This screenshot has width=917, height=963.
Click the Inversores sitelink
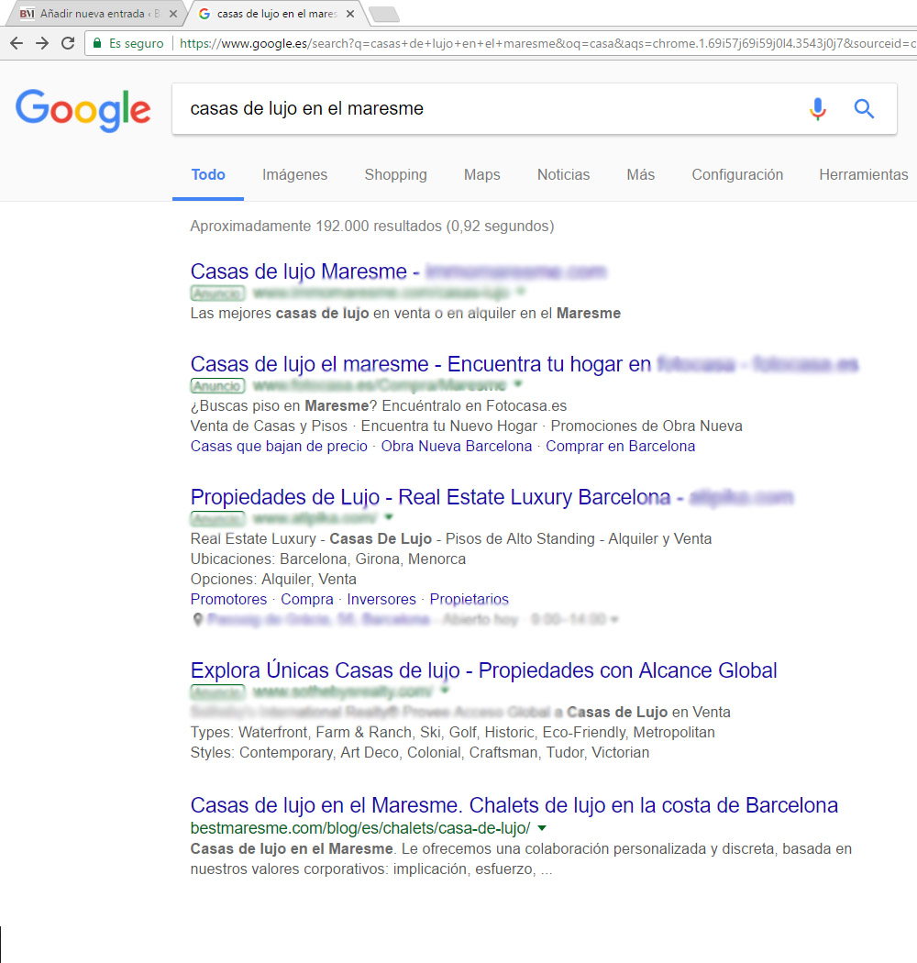click(x=381, y=599)
